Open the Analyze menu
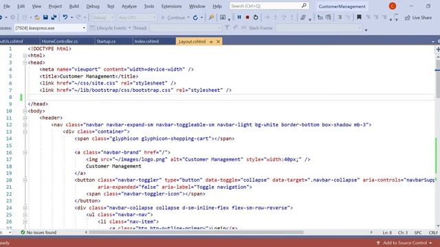The height and width of the screenshot is (247, 440). (129, 6)
